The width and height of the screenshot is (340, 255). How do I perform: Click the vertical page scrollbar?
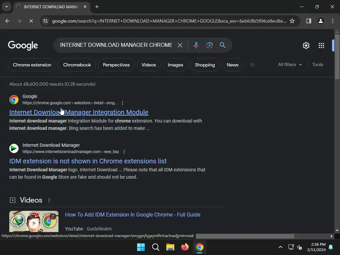click(337, 57)
